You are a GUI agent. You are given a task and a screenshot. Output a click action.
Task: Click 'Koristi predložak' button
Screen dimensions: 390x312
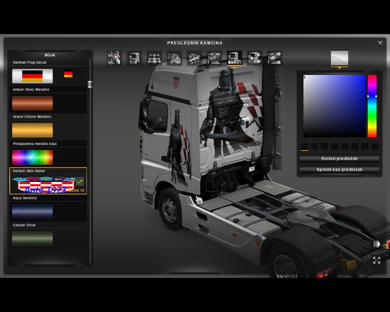[340, 159]
